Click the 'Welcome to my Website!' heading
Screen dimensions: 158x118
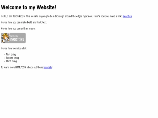[x=28, y=7]
